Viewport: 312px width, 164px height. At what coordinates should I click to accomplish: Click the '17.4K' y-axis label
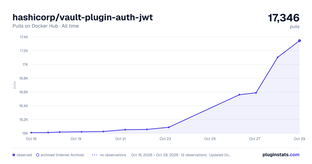tap(24, 37)
